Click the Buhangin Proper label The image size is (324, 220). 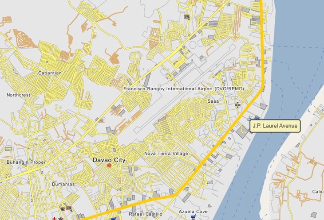[x=26, y=162]
